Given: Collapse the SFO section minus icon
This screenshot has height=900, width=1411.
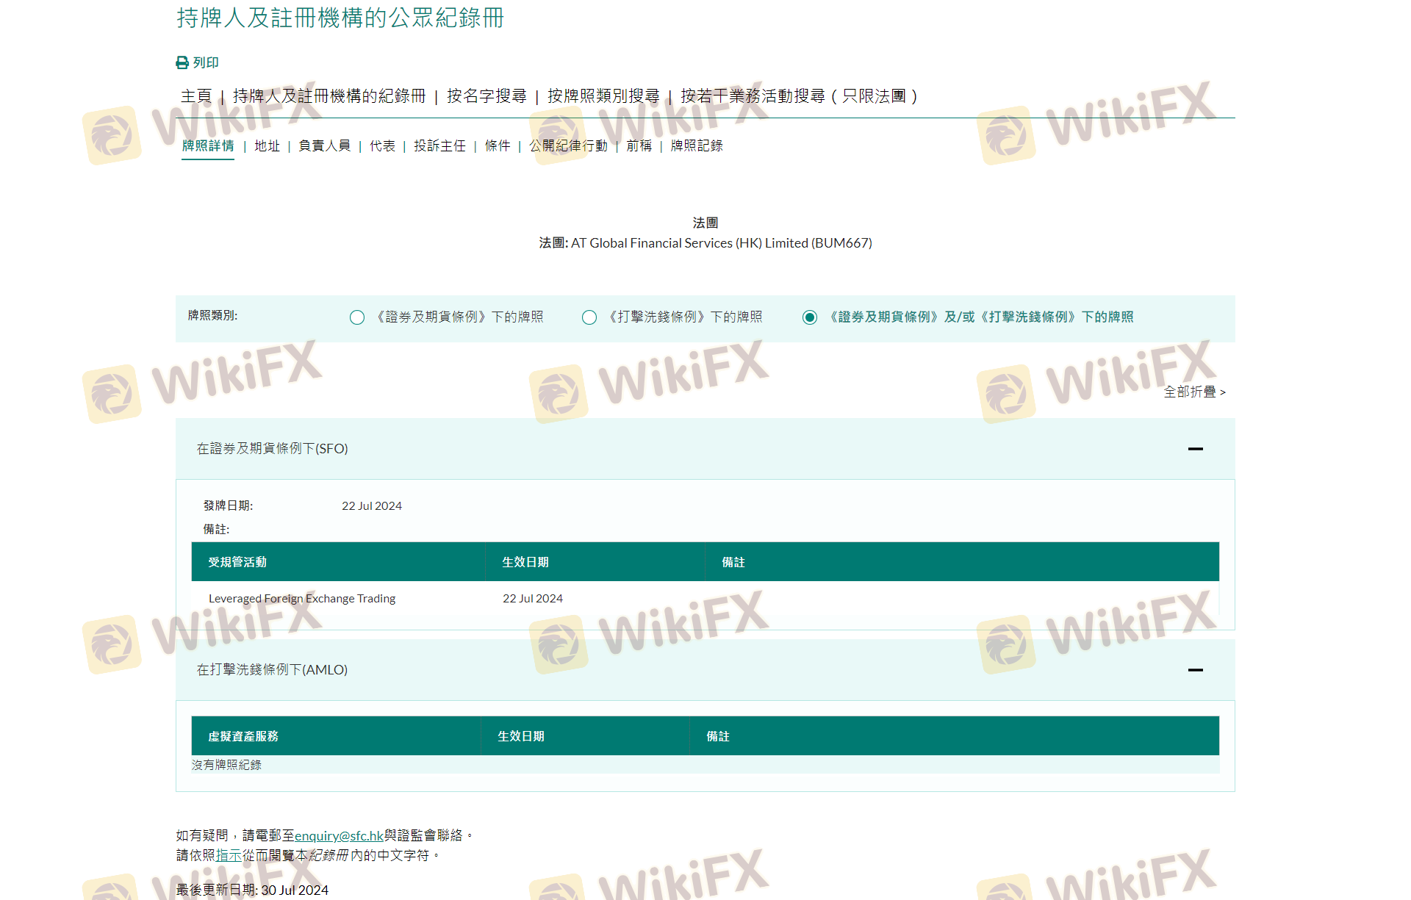Looking at the screenshot, I should point(1195,449).
